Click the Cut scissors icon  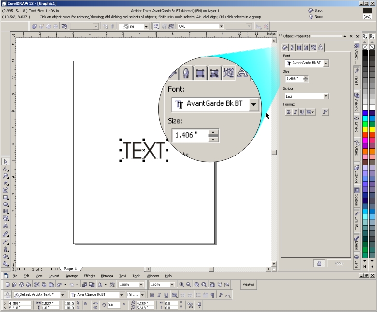pos(37,285)
